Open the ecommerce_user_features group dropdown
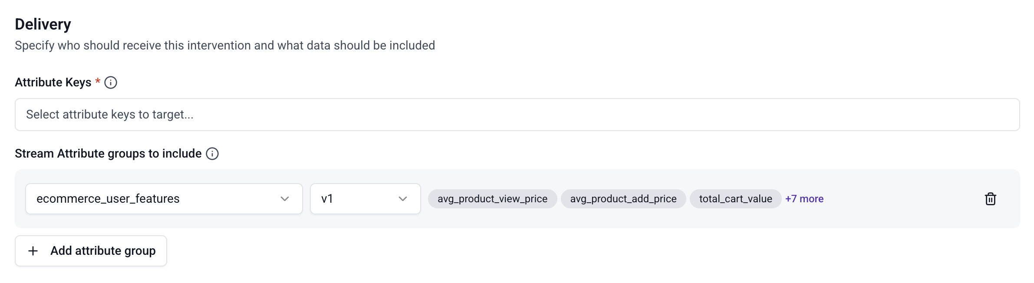 163,199
